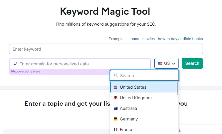
Task: Choose France from the country options
Action: pos(126,130)
